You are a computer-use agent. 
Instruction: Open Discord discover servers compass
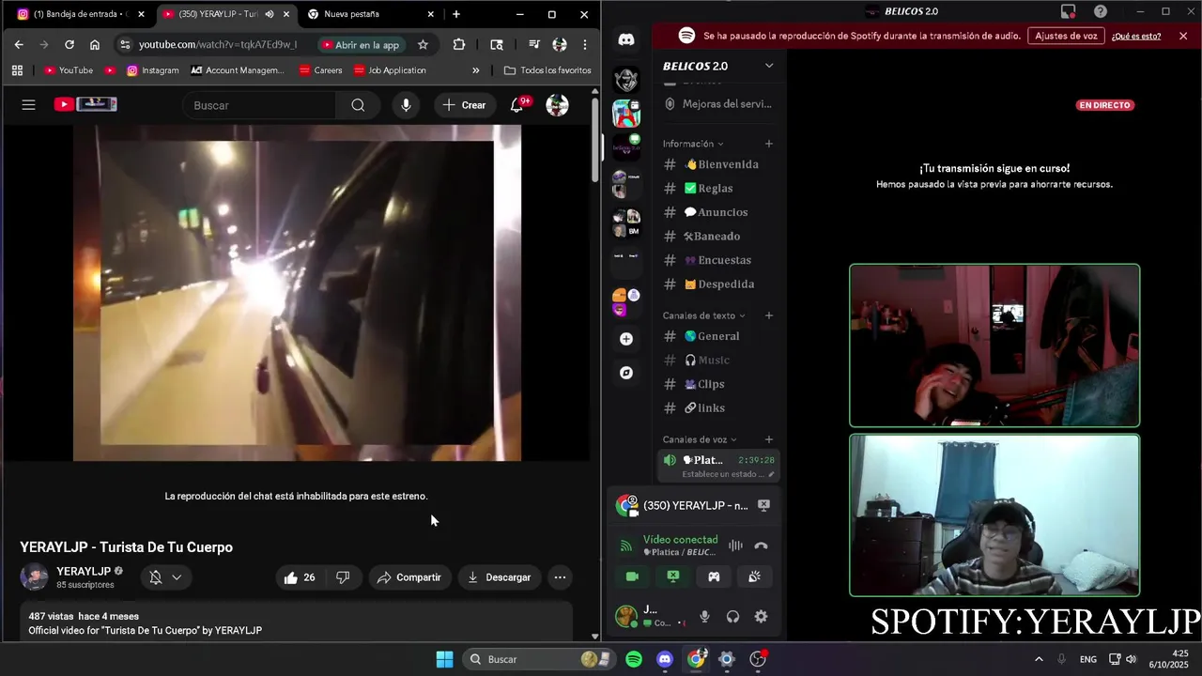[626, 373]
